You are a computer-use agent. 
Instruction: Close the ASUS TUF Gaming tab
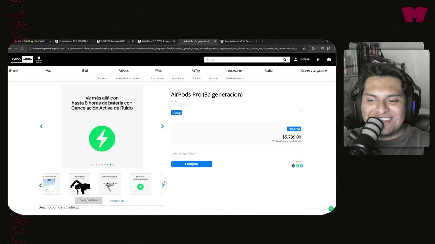coord(133,41)
